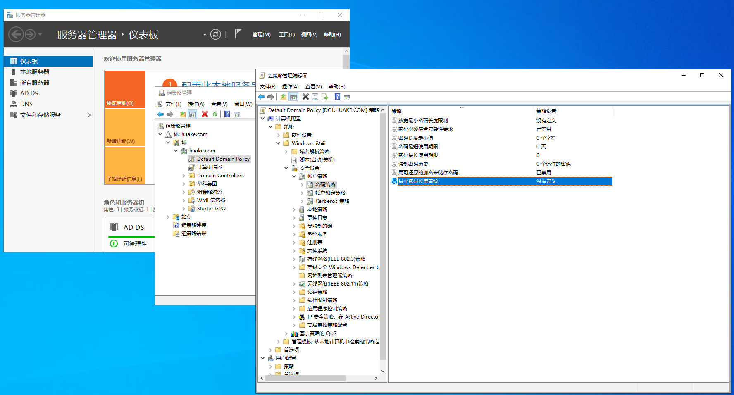Sort by the 策略 column header
The width and height of the screenshot is (734, 395).
(462, 111)
